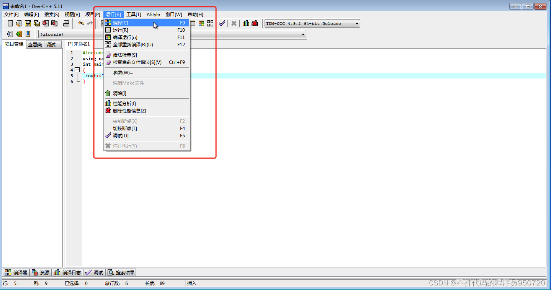This screenshot has height=290, width=551.
Task: Open the 搜索[S] menu
Action: (x=52, y=14)
